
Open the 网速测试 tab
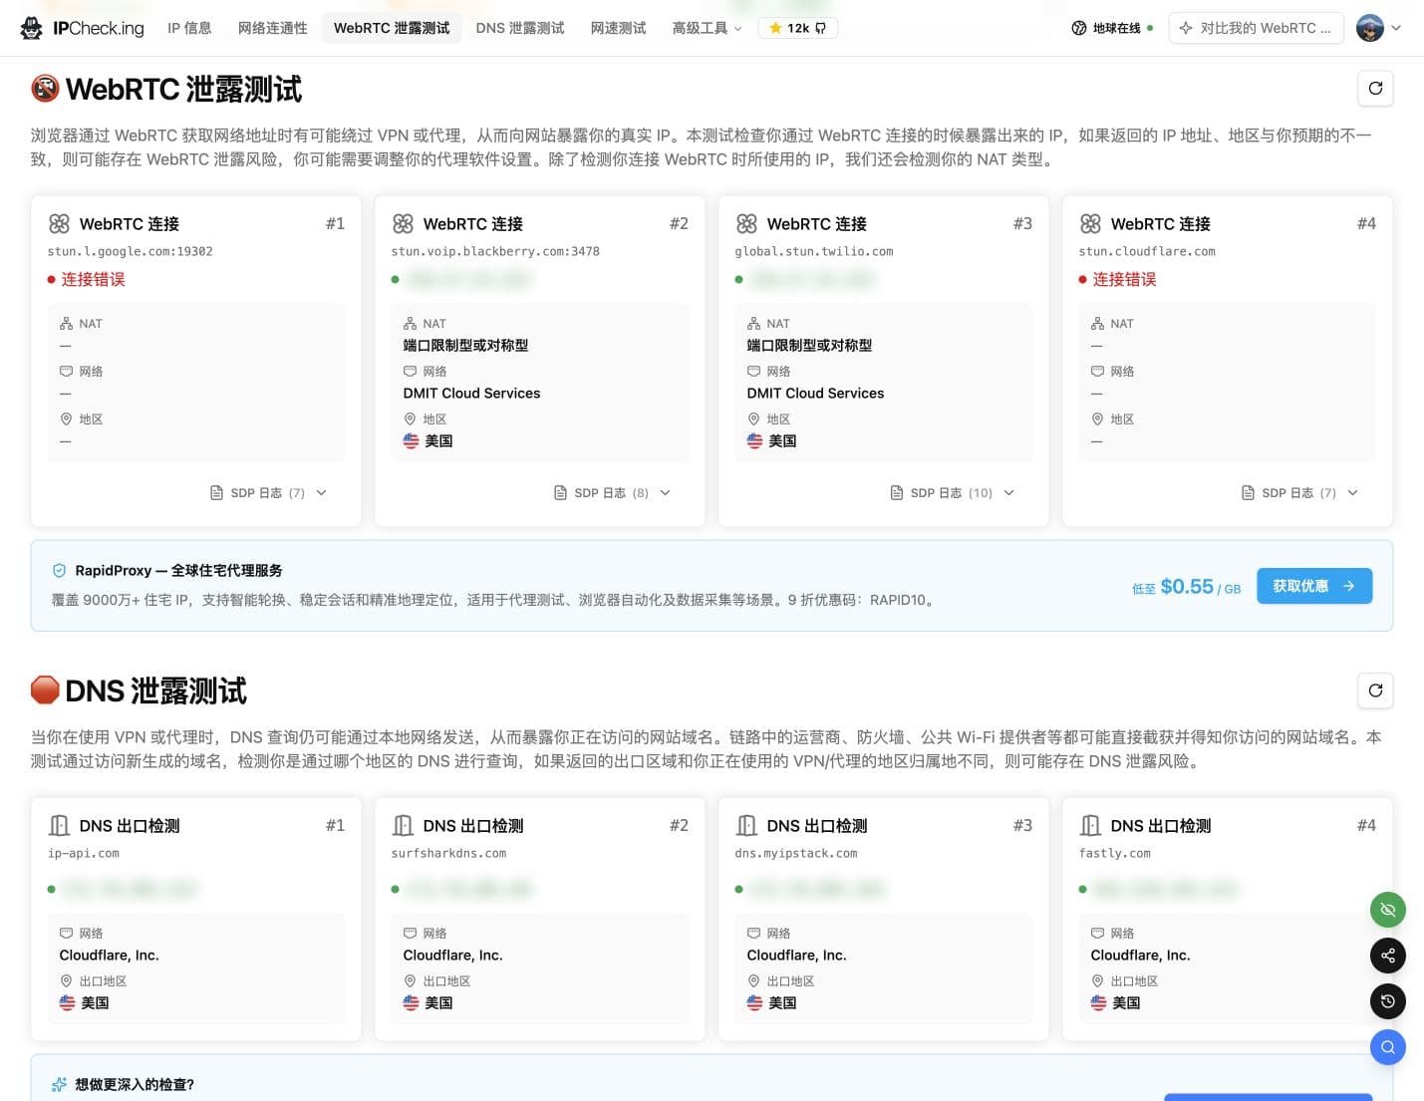pos(618,28)
